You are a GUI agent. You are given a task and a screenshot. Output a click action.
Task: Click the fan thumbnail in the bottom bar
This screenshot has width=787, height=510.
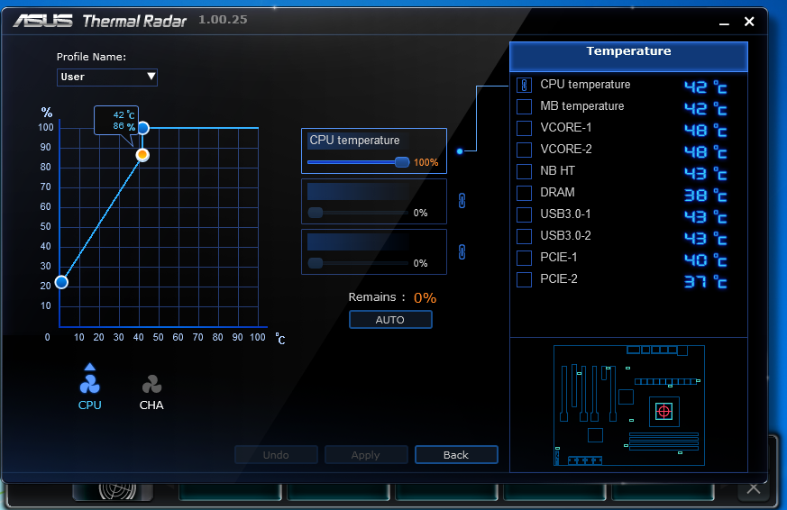pyautogui.click(x=113, y=491)
